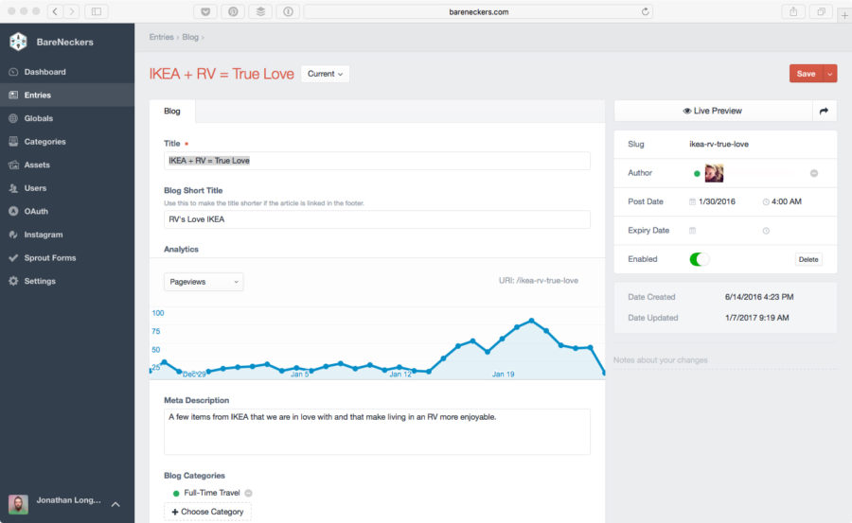This screenshot has height=523, width=852.
Task: Open the Current version dropdown
Action: (325, 74)
